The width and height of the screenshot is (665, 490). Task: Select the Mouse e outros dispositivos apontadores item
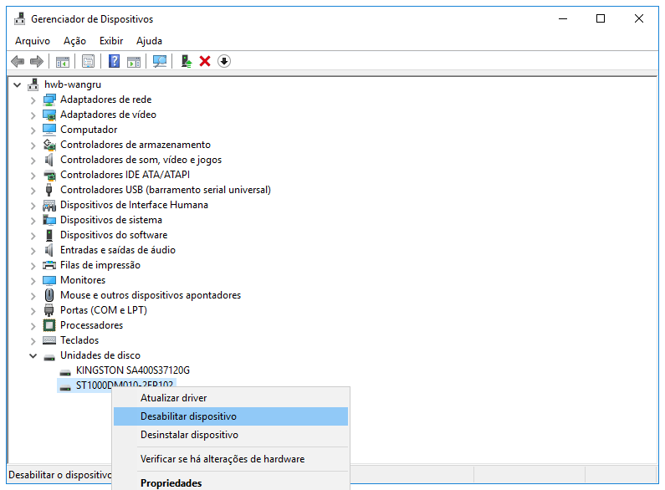(x=150, y=295)
